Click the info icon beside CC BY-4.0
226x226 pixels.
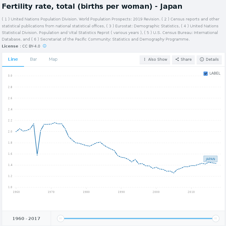tap(45, 46)
